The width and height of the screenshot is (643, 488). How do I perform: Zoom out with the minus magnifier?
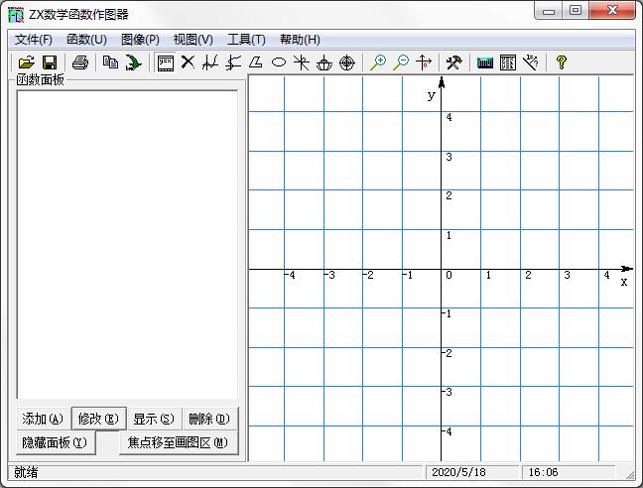[x=401, y=62]
